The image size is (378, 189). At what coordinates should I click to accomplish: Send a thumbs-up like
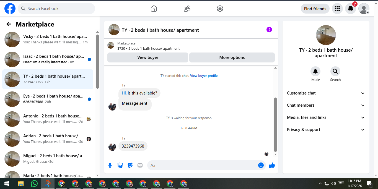(x=272, y=165)
